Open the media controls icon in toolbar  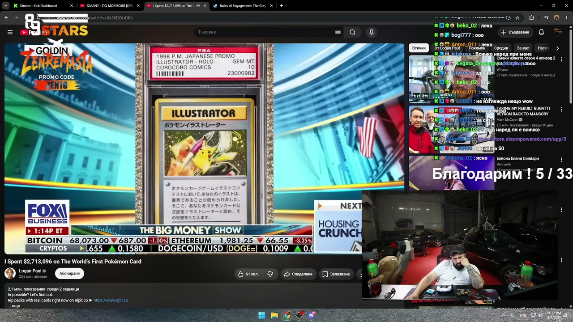pyautogui.click(x=547, y=18)
